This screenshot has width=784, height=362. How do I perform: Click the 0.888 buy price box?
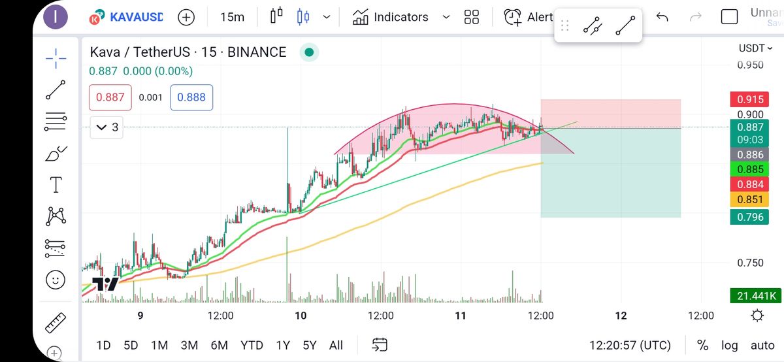[x=191, y=97]
